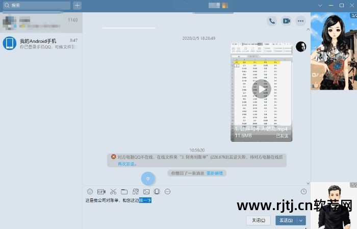
Task: Open the send file folder icon
Action: point(124,192)
